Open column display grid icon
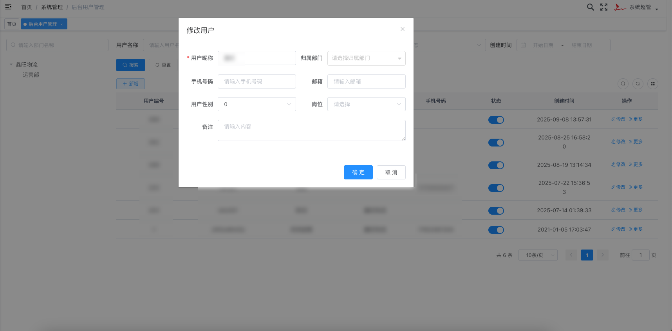Image resolution: width=672 pixels, height=331 pixels. [653, 84]
